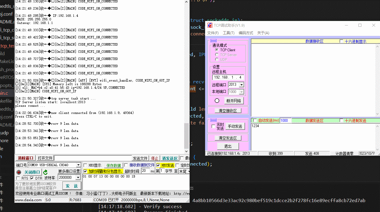Image resolution: width=380 pixels, height=212 pixels.
Task: Click the panel grip icon above 通讯模式
Action: (x=213, y=40)
